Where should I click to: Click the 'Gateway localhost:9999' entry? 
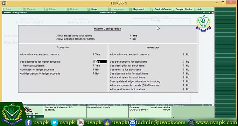click(150, 107)
